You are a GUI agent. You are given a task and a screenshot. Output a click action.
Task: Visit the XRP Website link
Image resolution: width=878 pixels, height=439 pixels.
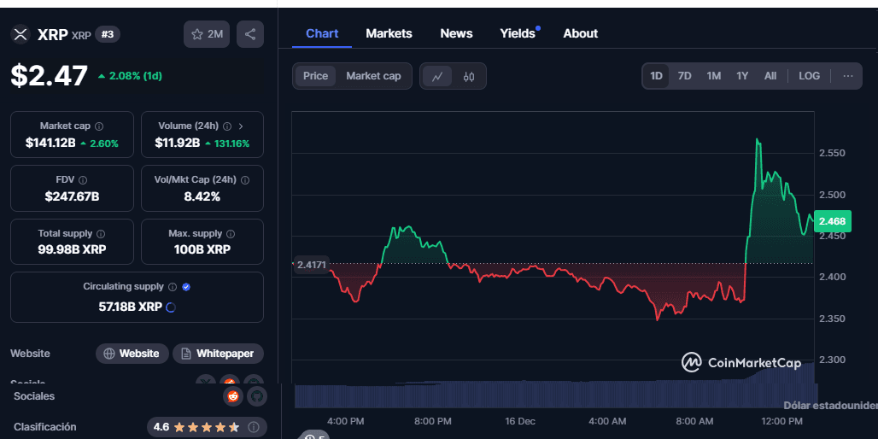coord(132,354)
